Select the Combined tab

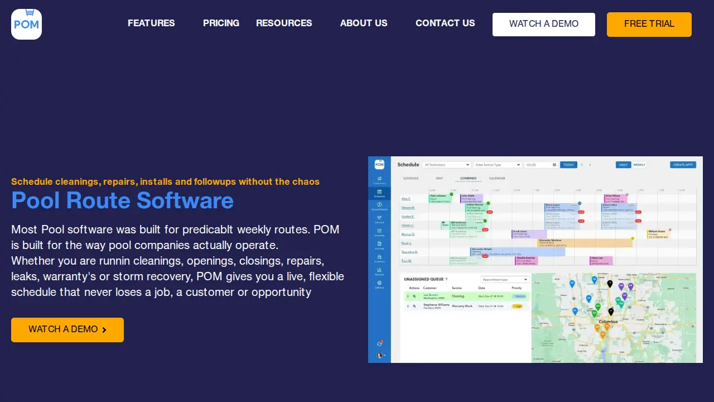coord(468,178)
